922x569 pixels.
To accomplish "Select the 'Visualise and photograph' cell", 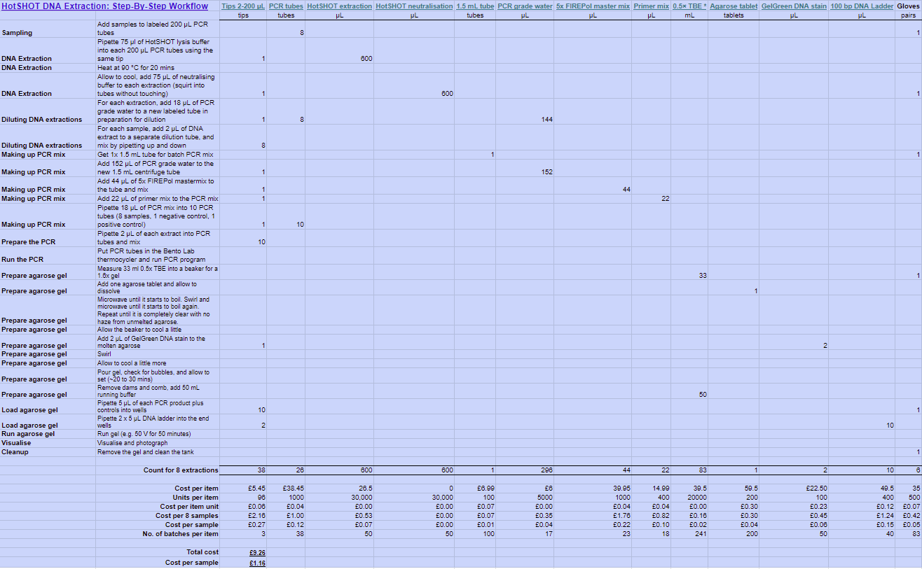I will click(158, 443).
